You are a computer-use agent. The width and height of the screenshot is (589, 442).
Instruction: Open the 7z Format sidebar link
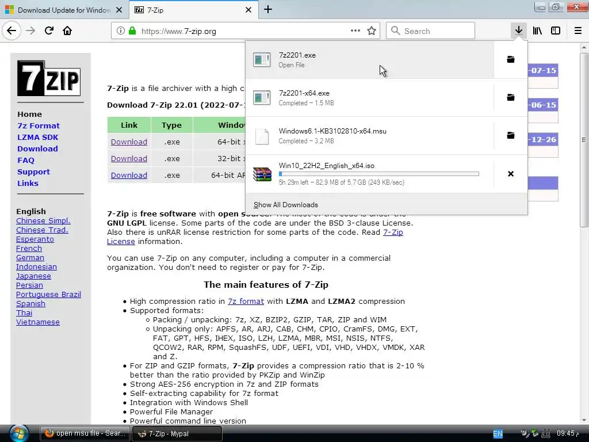(x=39, y=125)
